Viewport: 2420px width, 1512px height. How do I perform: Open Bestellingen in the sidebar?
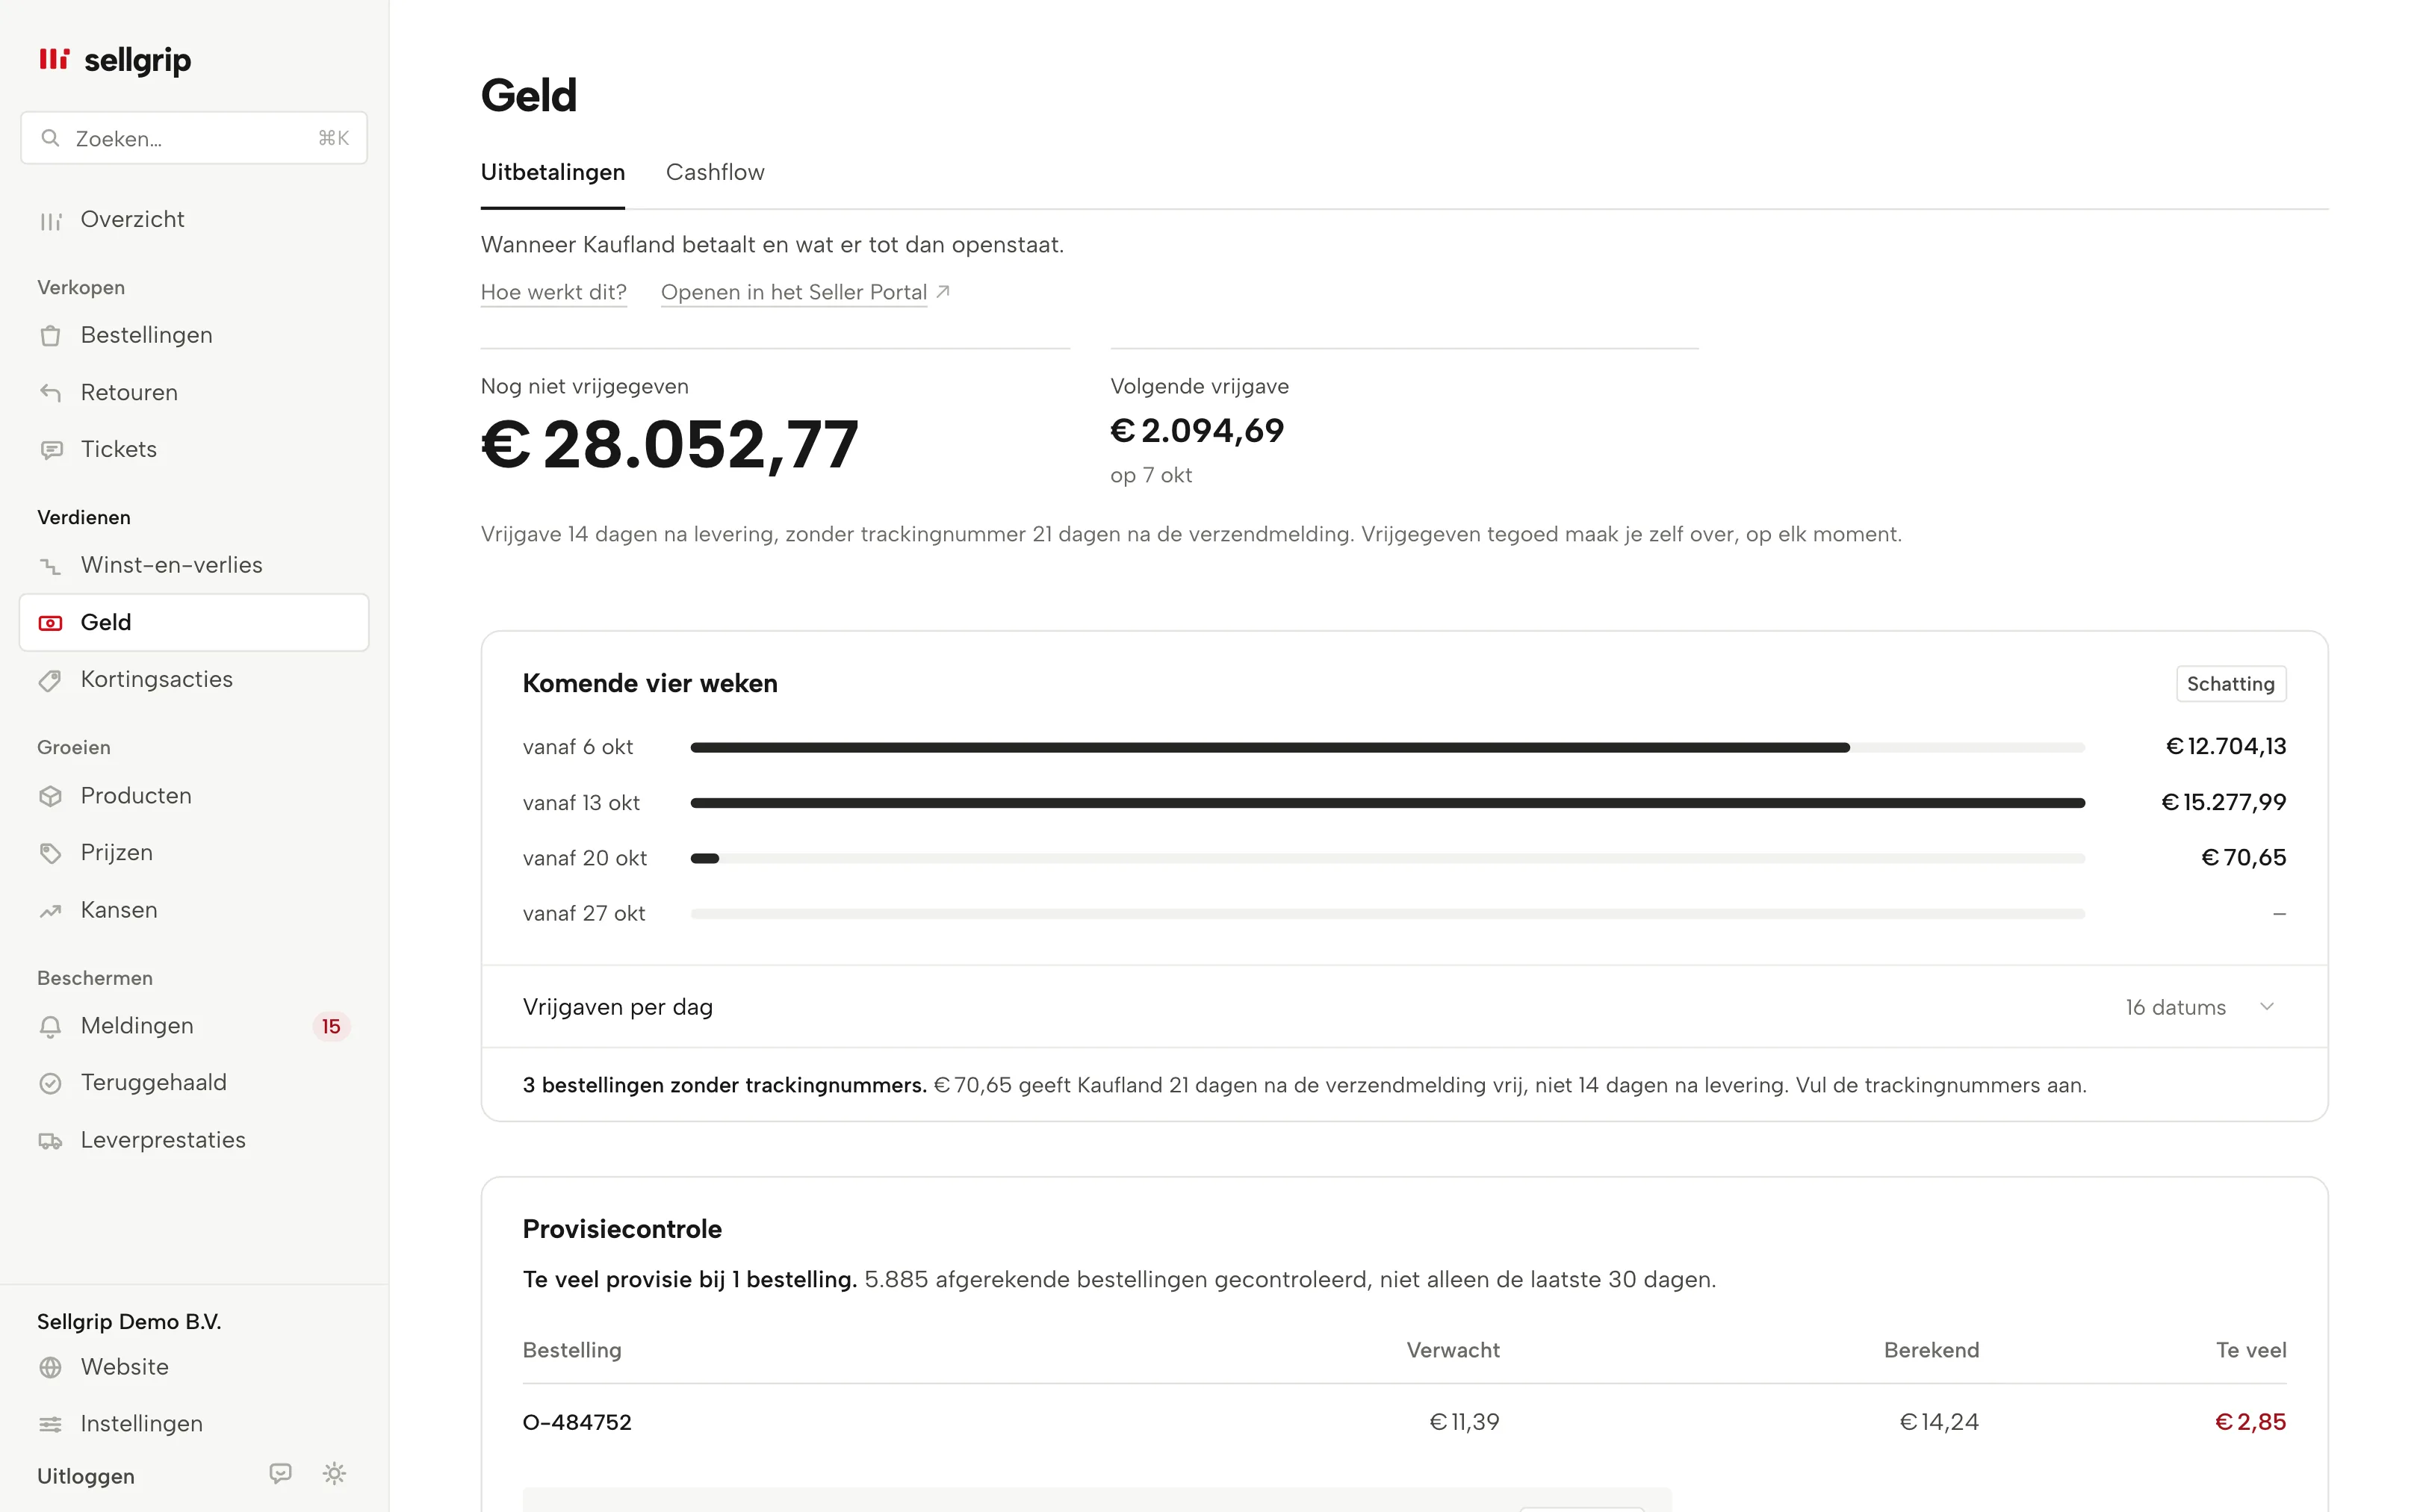pyautogui.click(x=194, y=335)
